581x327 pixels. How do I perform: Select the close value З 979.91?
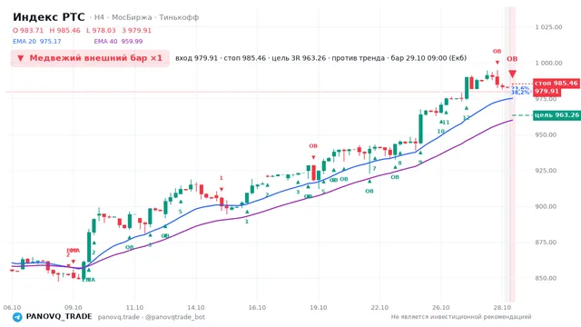[x=137, y=30]
